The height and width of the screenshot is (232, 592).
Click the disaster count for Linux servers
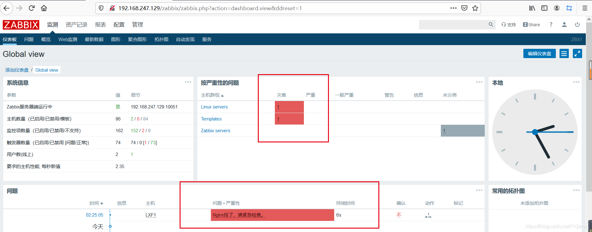(x=278, y=107)
